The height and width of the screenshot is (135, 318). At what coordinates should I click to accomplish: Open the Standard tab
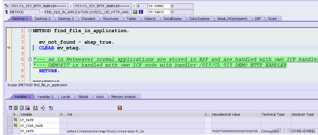88,19
